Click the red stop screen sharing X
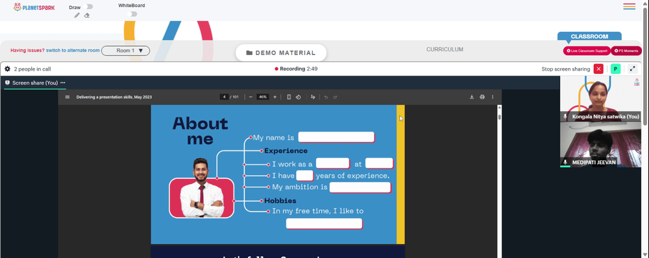The height and width of the screenshot is (258, 649). click(598, 69)
